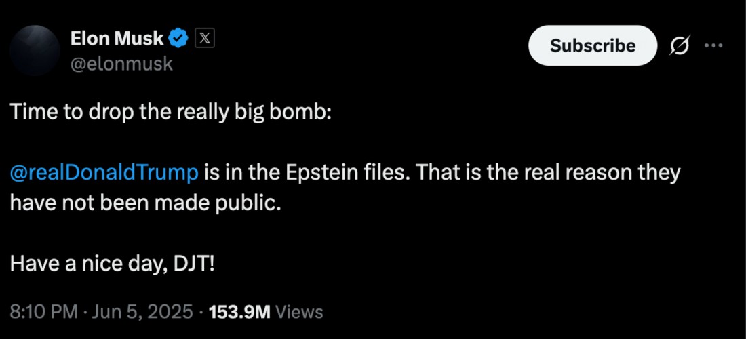Click the X affiliation badge icon
The width and height of the screenshot is (746, 339).
click(205, 39)
